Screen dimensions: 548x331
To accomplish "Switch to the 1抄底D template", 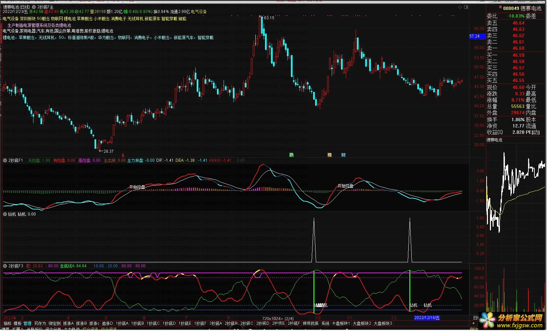I will tap(169, 324).
